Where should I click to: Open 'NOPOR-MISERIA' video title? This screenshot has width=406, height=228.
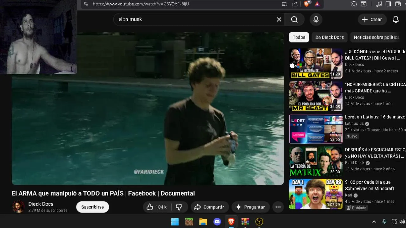[x=375, y=88]
